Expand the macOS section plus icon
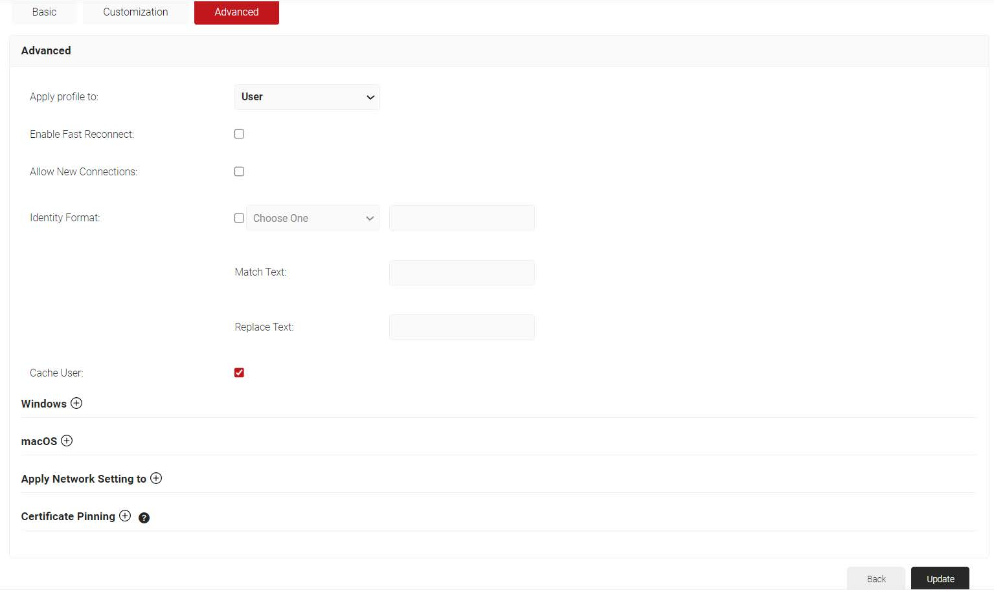 coord(67,441)
